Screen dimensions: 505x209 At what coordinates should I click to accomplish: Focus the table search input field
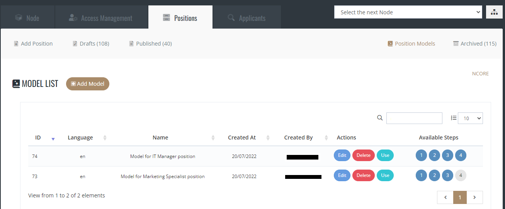tap(414, 118)
